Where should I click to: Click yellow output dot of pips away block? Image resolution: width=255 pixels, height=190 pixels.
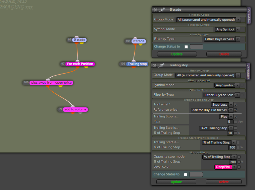[x=60, y=86]
